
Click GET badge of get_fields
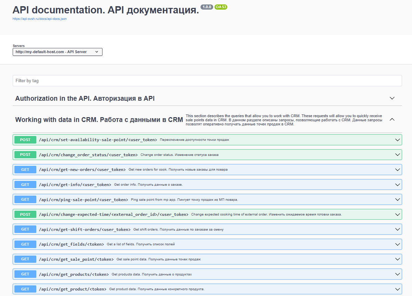pyautogui.click(x=25, y=245)
